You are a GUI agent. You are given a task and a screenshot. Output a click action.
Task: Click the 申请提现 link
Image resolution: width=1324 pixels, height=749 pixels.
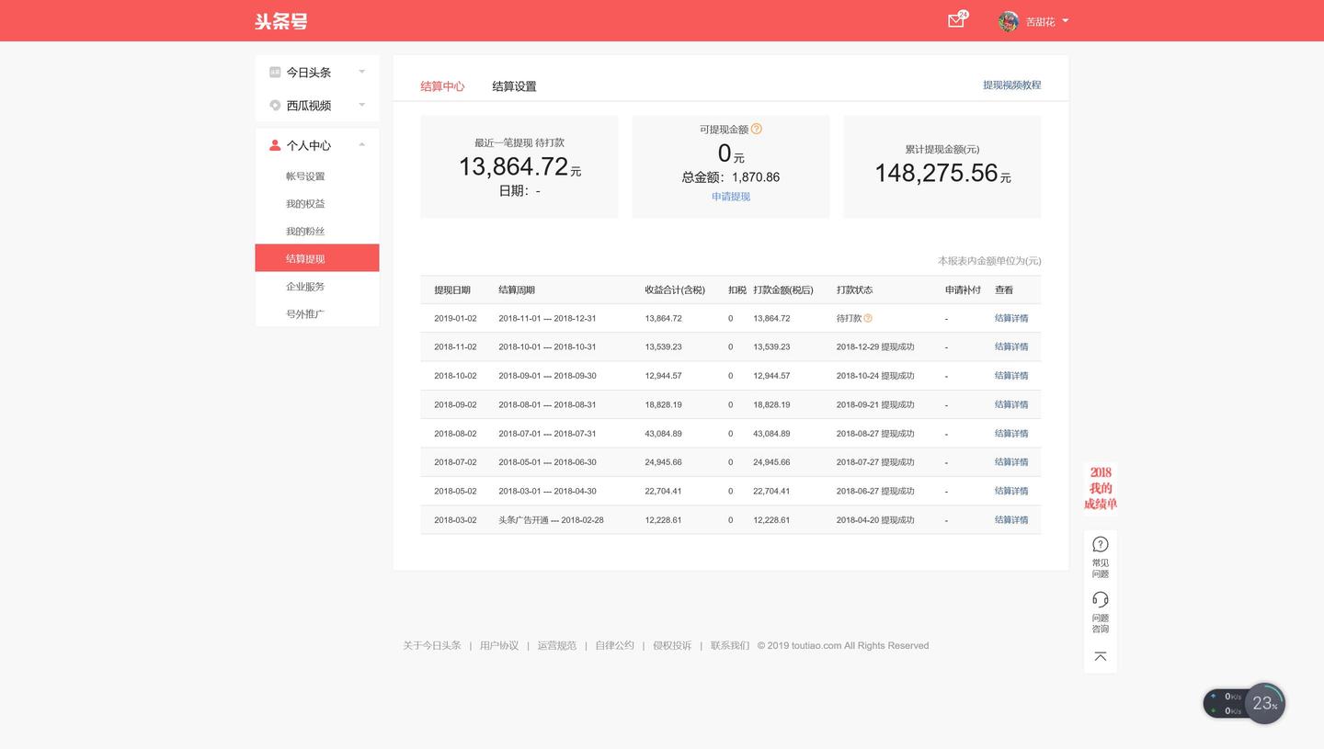pos(731,197)
